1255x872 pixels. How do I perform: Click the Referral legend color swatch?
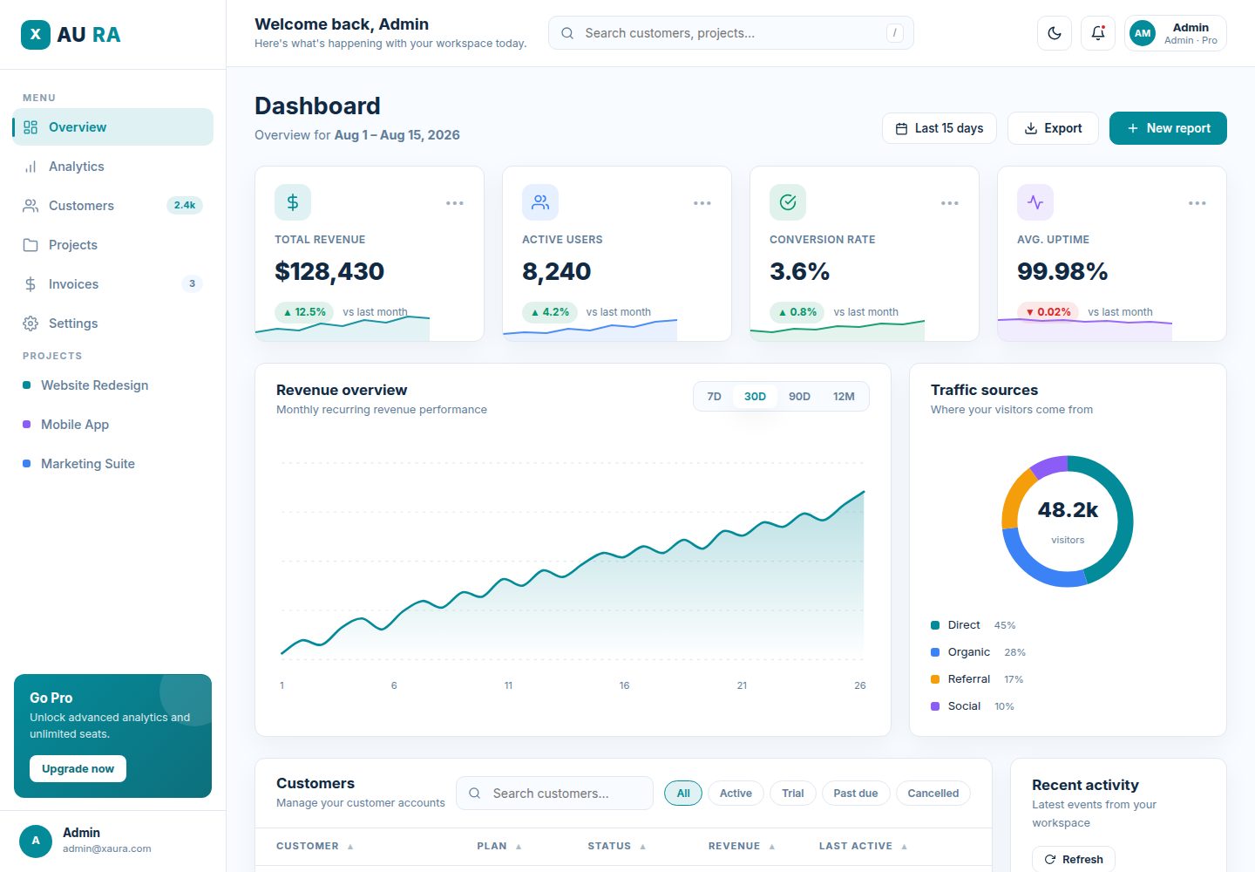point(935,679)
